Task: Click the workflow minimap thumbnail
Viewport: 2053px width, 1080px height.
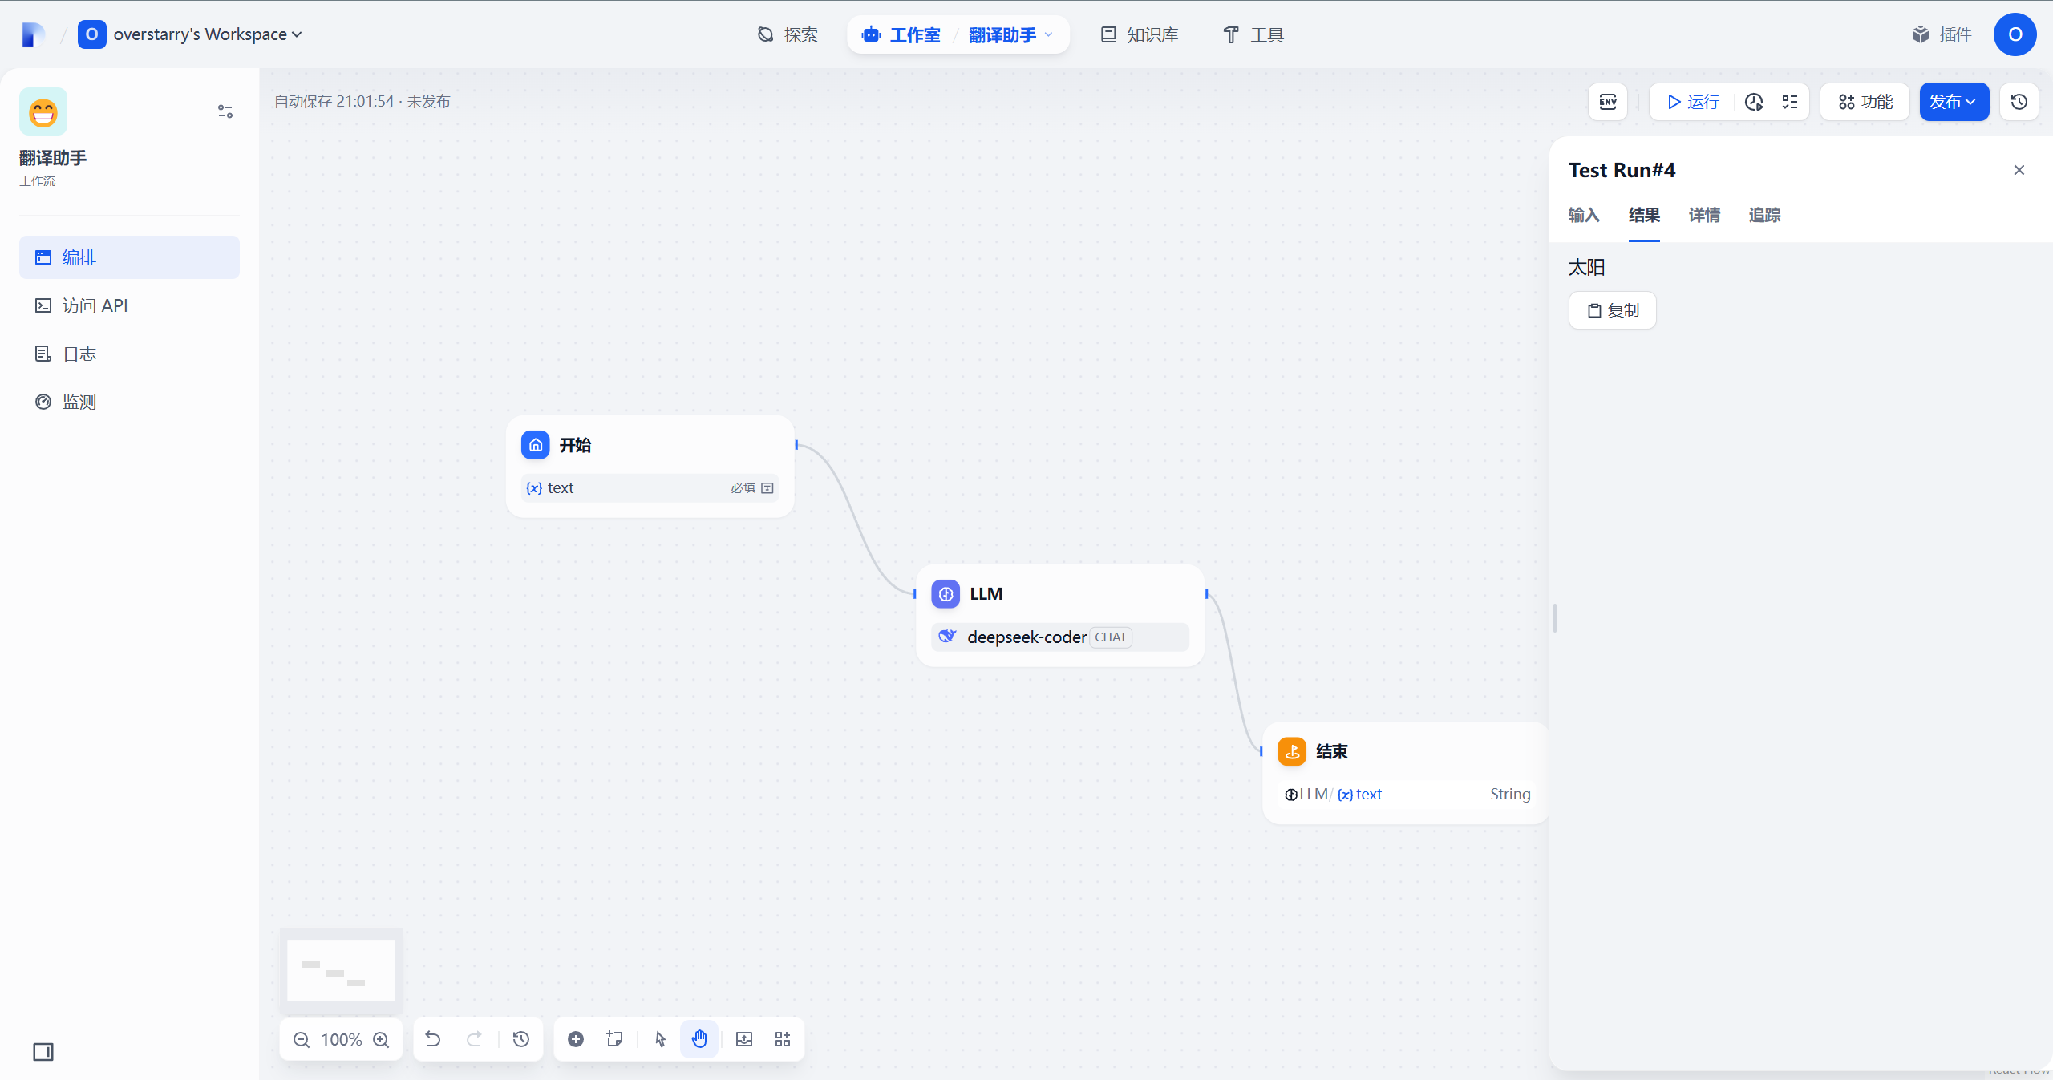Action: pyautogui.click(x=341, y=971)
